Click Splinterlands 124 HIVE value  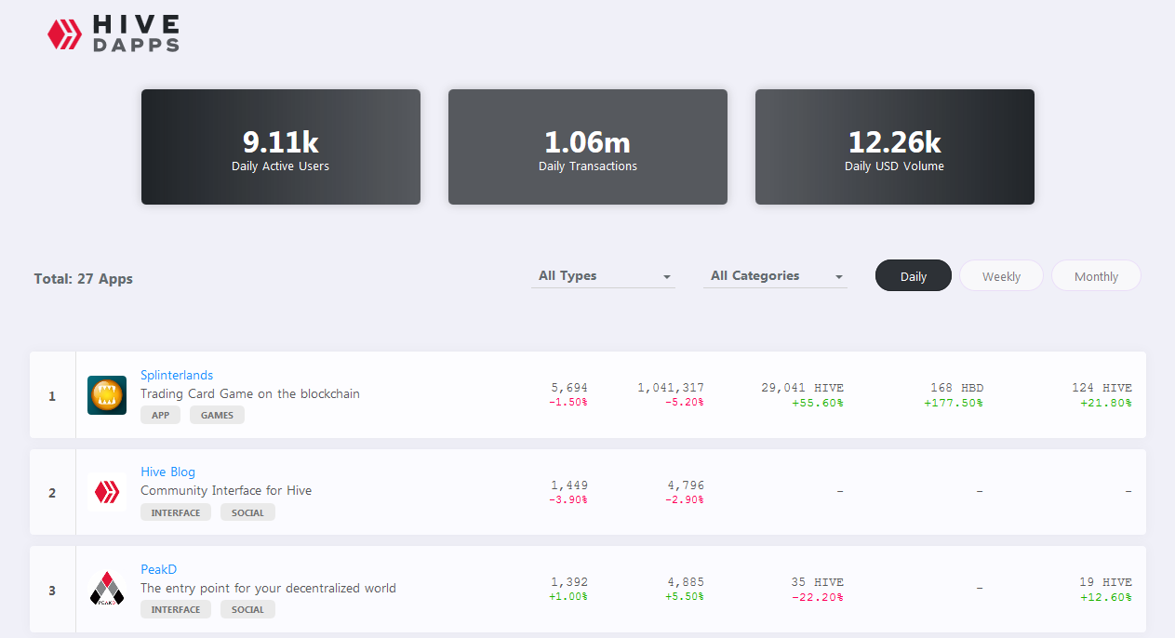pos(1102,388)
